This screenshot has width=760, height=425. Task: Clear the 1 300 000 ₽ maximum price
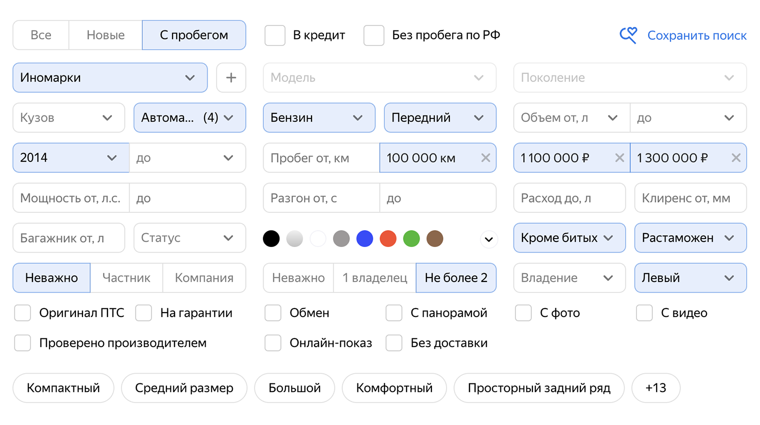pos(736,158)
